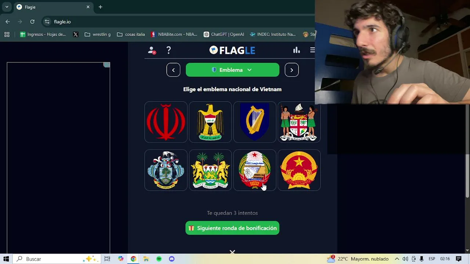Screen dimensions: 470x264
Task: Click the taskbar Buscar search box
Action: [x=56, y=259]
